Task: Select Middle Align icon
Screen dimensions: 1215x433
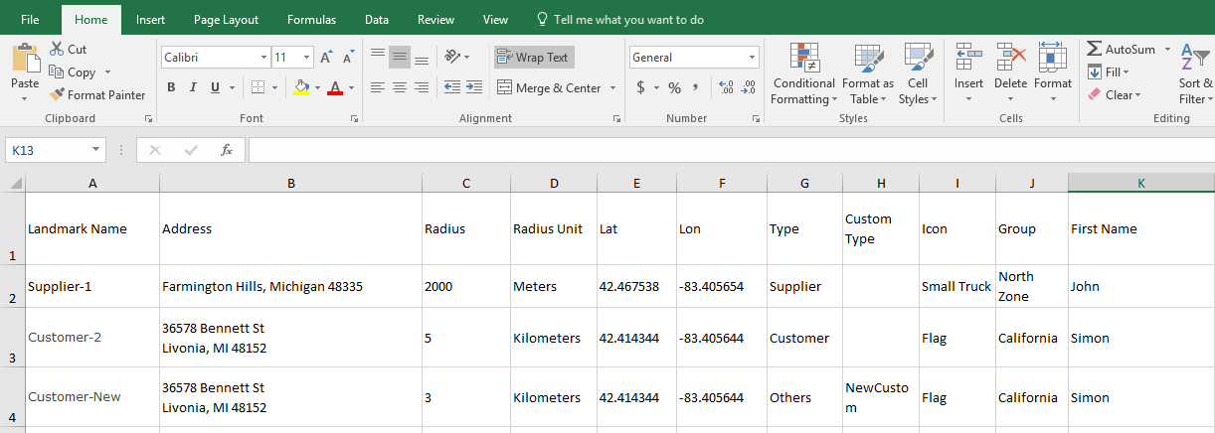Action: pos(400,57)
